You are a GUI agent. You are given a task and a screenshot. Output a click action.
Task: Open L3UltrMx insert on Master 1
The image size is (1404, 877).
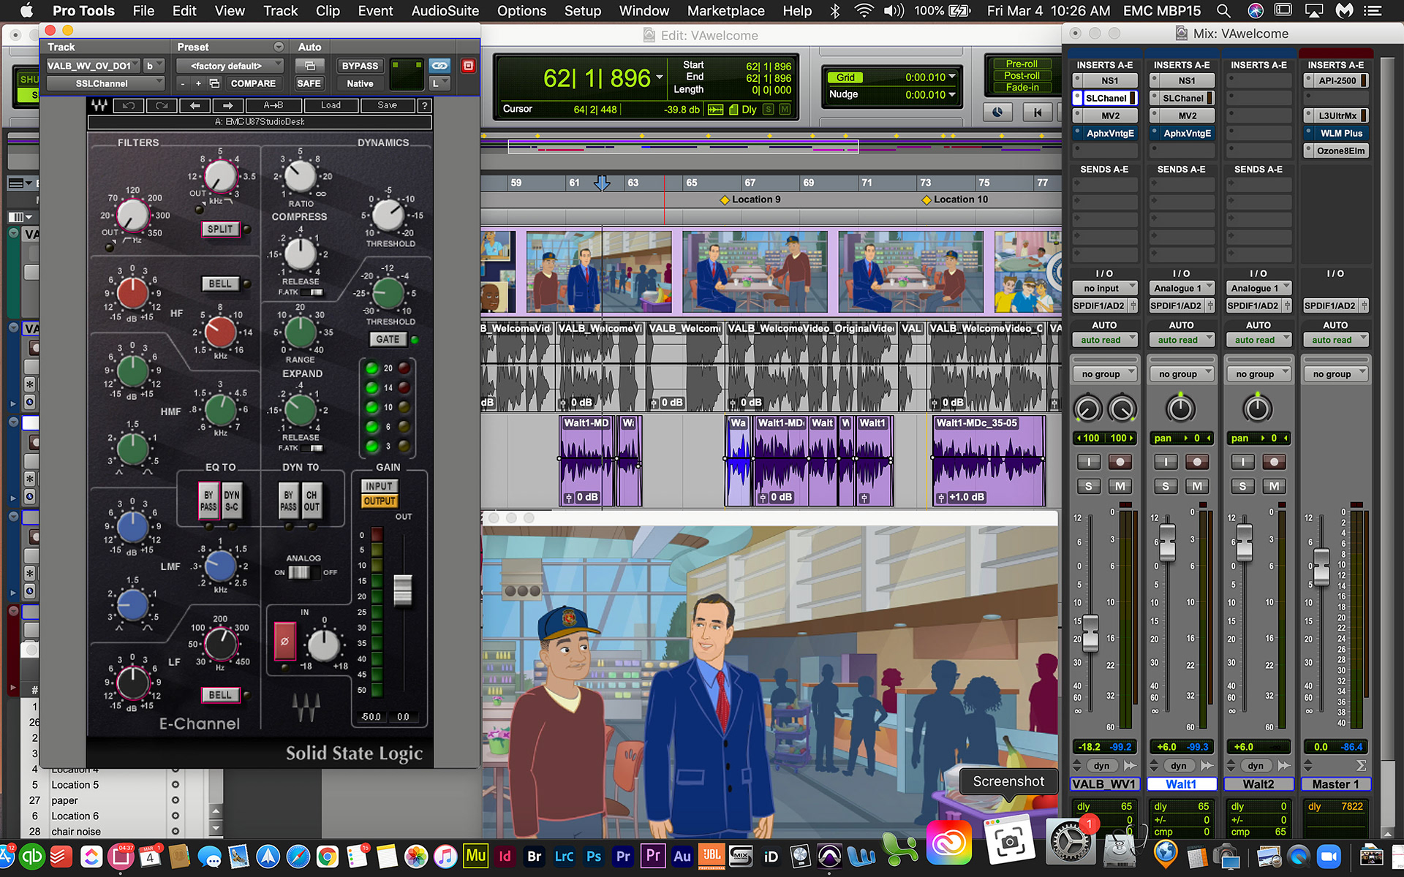coord(1337,115)
